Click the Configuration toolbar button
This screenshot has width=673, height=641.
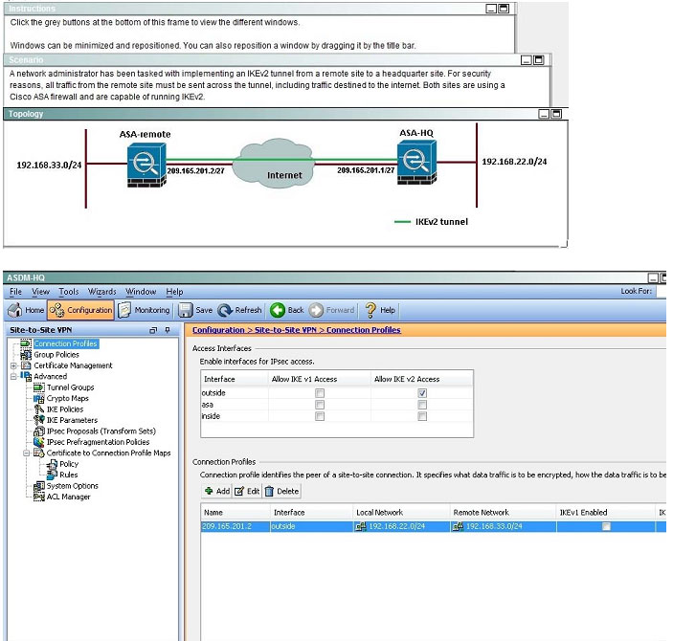(80, 310)
